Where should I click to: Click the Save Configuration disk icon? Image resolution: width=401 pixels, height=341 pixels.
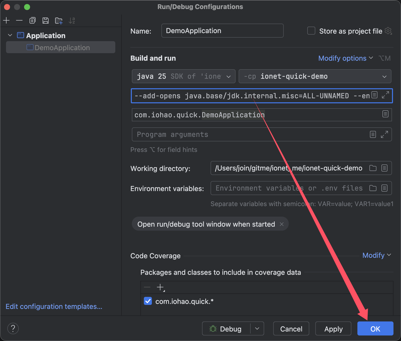click(45, 21)
